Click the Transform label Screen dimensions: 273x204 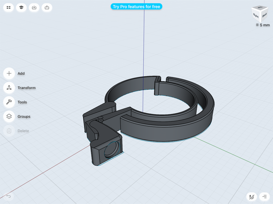pyautogui.click(x=27, y=88)
